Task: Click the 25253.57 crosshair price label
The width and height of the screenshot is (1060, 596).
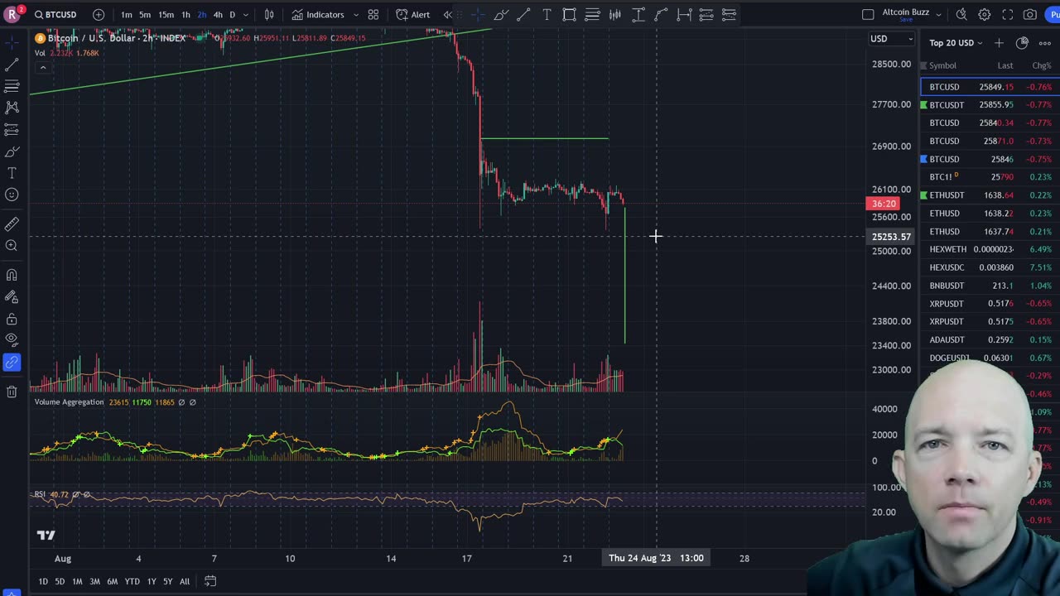Action: click(x=891, y=237)
